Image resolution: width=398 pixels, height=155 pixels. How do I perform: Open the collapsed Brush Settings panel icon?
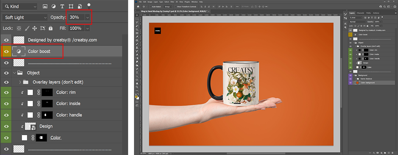tap(345, 14)
